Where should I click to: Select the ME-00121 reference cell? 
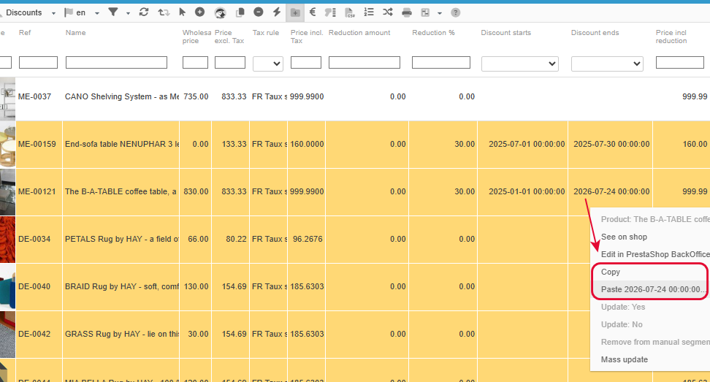pos(39,192)
